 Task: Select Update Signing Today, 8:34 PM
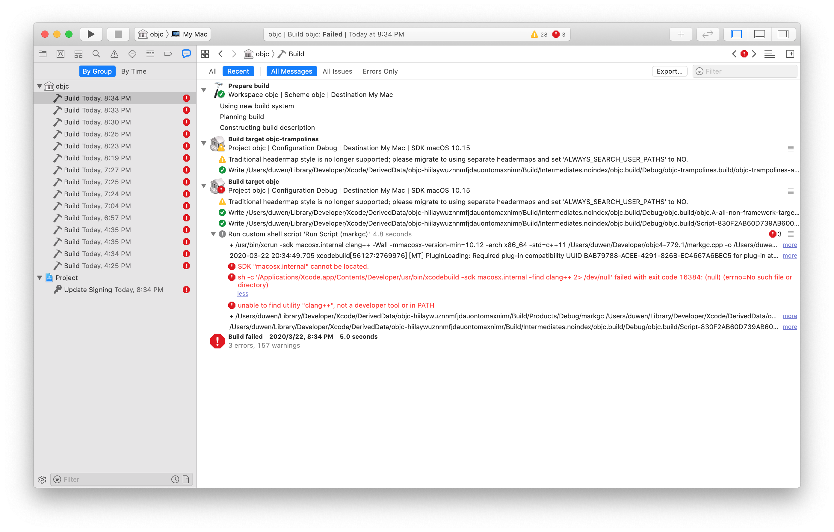pos(115,290)
